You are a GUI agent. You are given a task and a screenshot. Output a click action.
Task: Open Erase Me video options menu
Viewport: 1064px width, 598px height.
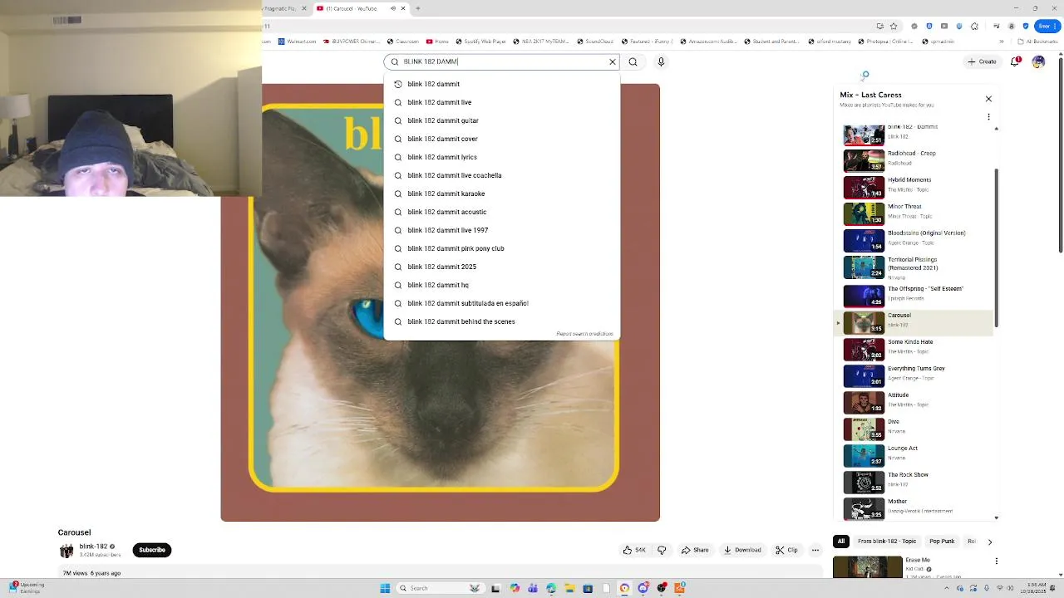pyautogui.click(x=996, y=561)
